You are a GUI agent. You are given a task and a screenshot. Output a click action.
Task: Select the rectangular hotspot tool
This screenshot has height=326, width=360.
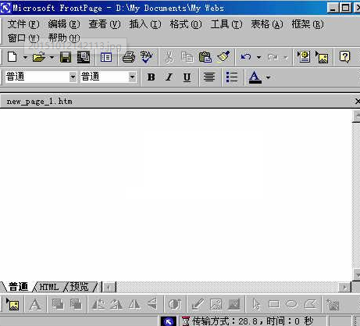[x=274, y=304]
